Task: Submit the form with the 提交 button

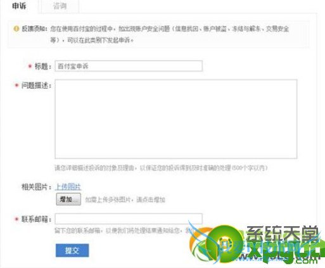Action: (x=72, y=250)
